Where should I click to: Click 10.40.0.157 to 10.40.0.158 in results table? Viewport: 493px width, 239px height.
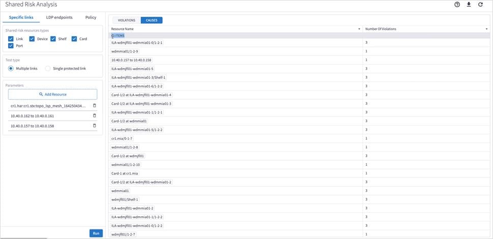point(132,59)
